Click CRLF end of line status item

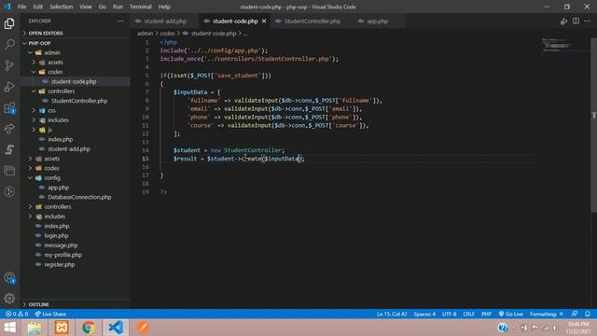(468, 314)
